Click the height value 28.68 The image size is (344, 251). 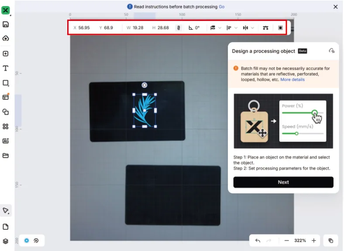point(163,28)
